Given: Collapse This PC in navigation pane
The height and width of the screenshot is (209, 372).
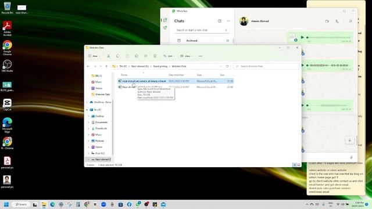Looking at the screenshot, I should [x=87, y=110].
